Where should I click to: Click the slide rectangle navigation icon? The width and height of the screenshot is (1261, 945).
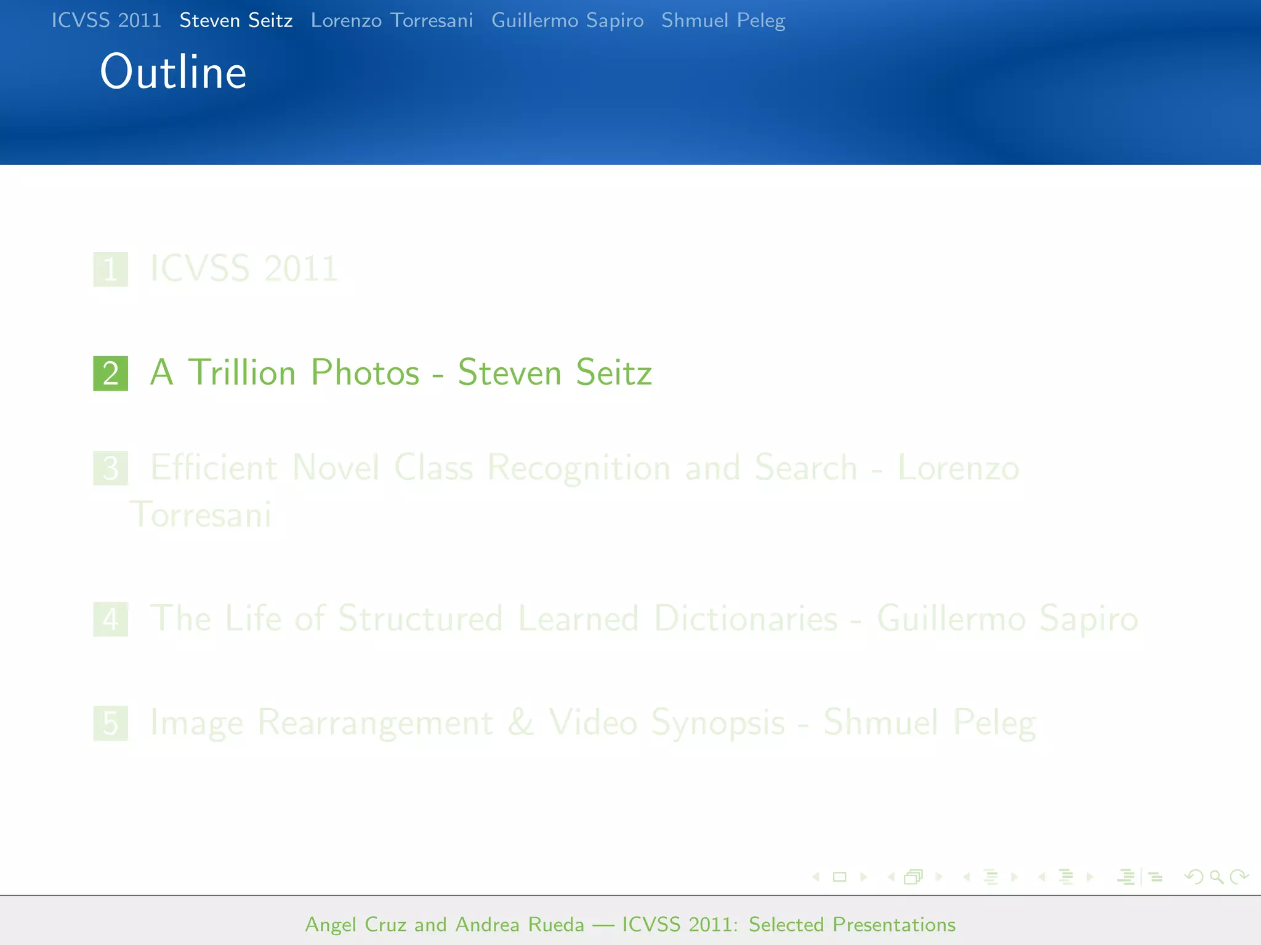click(x=840, y=877)
